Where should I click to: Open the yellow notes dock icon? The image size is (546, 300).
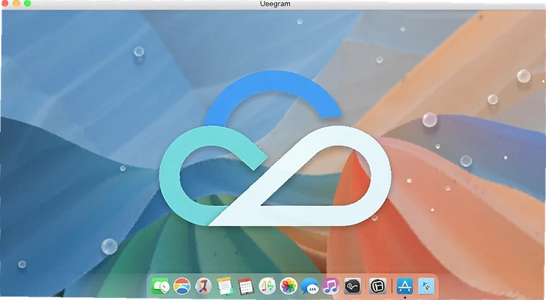click(225, 286)
